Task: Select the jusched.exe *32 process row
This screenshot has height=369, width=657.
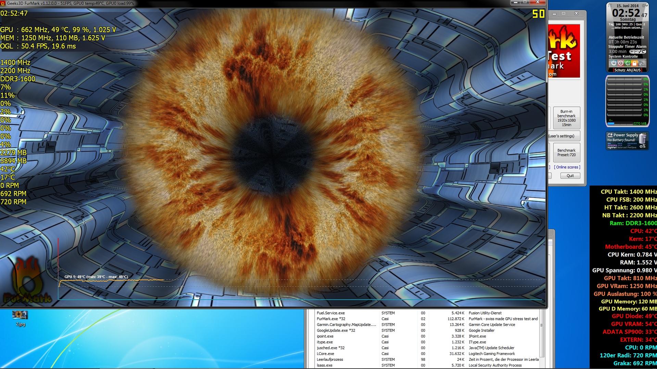Action: [427, 348]
